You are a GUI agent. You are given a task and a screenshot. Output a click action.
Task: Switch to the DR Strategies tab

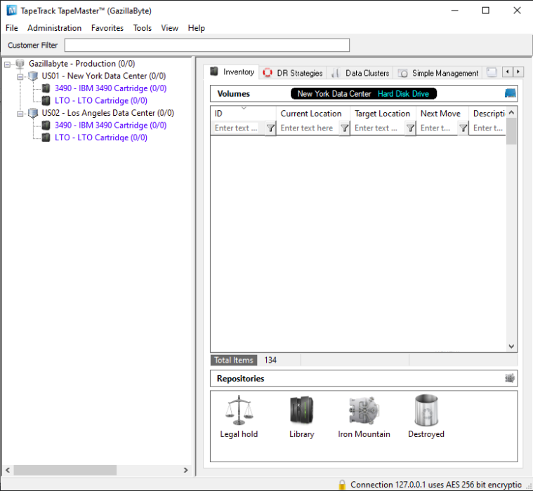tap(293, 73)
